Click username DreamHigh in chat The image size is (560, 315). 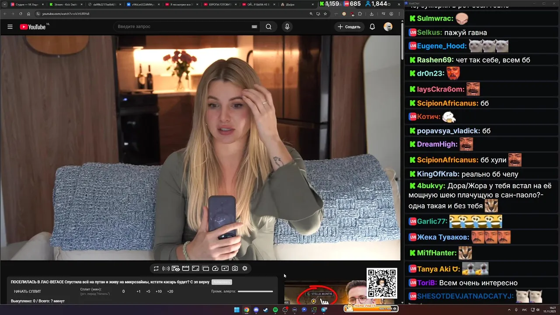tap(437, 144)
